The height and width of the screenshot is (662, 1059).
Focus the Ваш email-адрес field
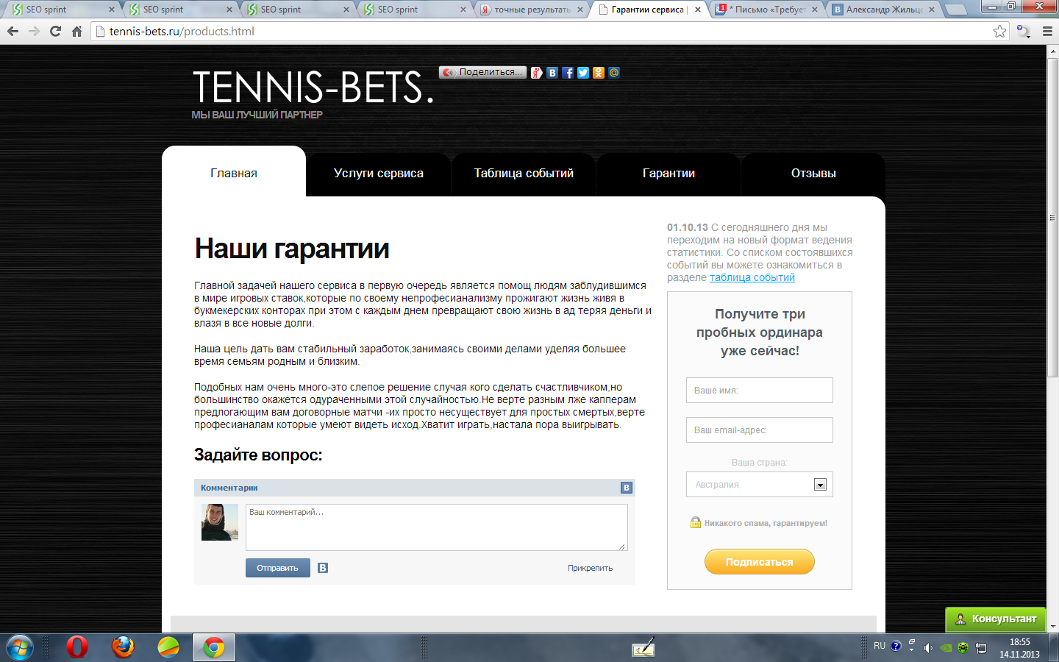point(760,430)
